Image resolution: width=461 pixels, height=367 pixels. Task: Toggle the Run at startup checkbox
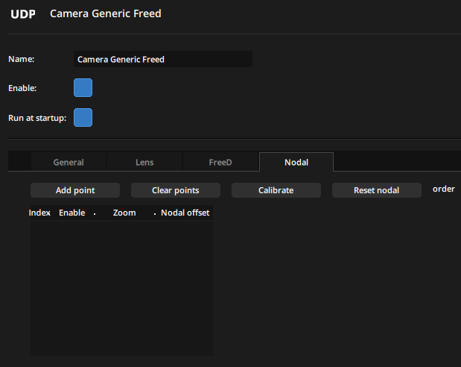click(x=83, y=117)
